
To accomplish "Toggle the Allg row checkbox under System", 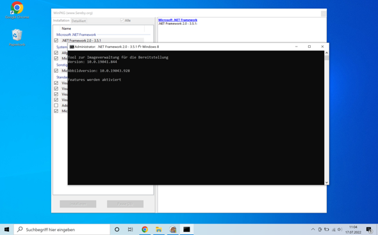I will click(56, 52).
